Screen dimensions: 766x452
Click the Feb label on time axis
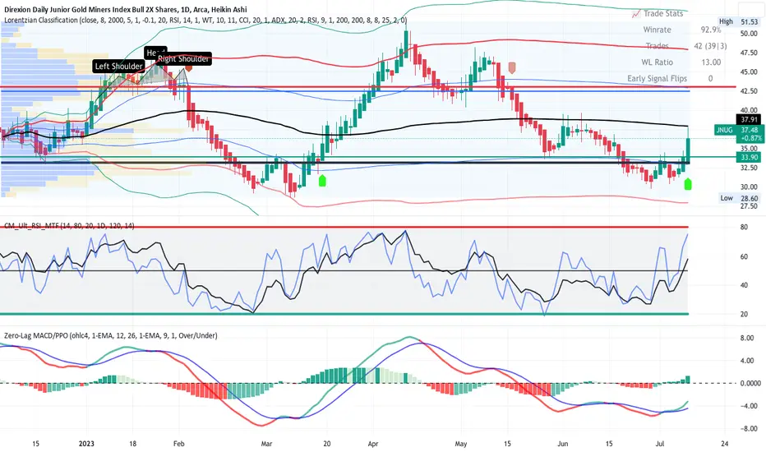coord(179,444)
